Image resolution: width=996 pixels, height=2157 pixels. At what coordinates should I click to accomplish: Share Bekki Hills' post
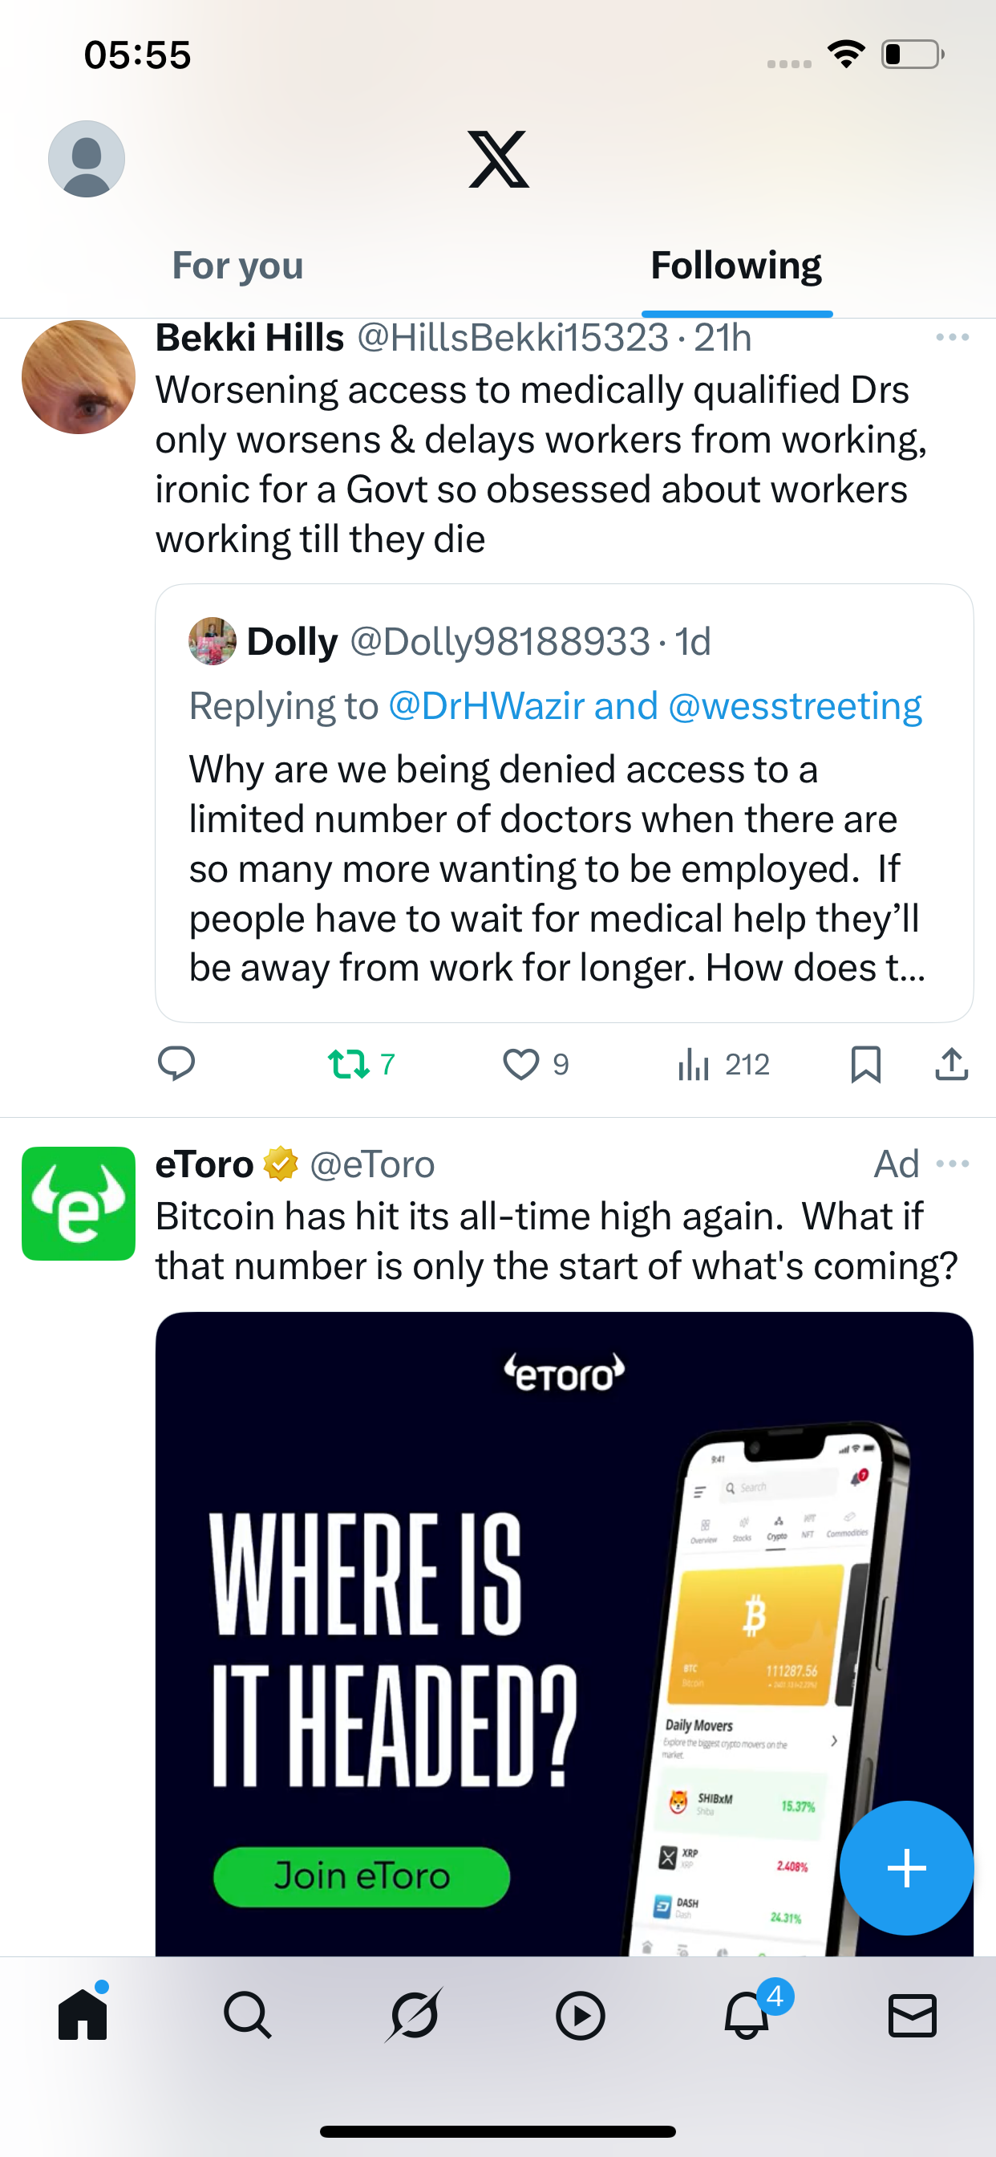click(x=952, y=1064)
